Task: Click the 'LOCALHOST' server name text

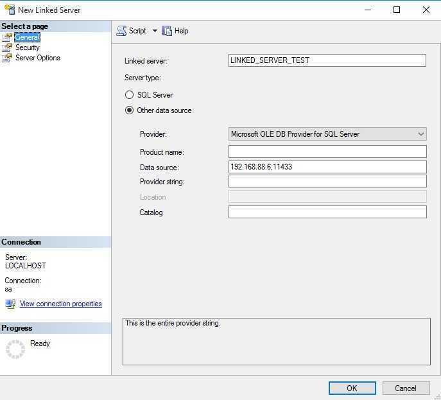Action: point(26,266)
